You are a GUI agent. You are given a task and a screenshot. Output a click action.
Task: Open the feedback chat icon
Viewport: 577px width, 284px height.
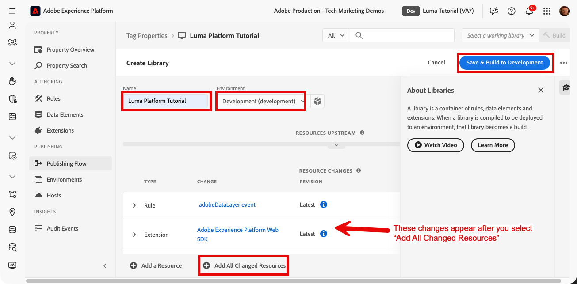494,11
